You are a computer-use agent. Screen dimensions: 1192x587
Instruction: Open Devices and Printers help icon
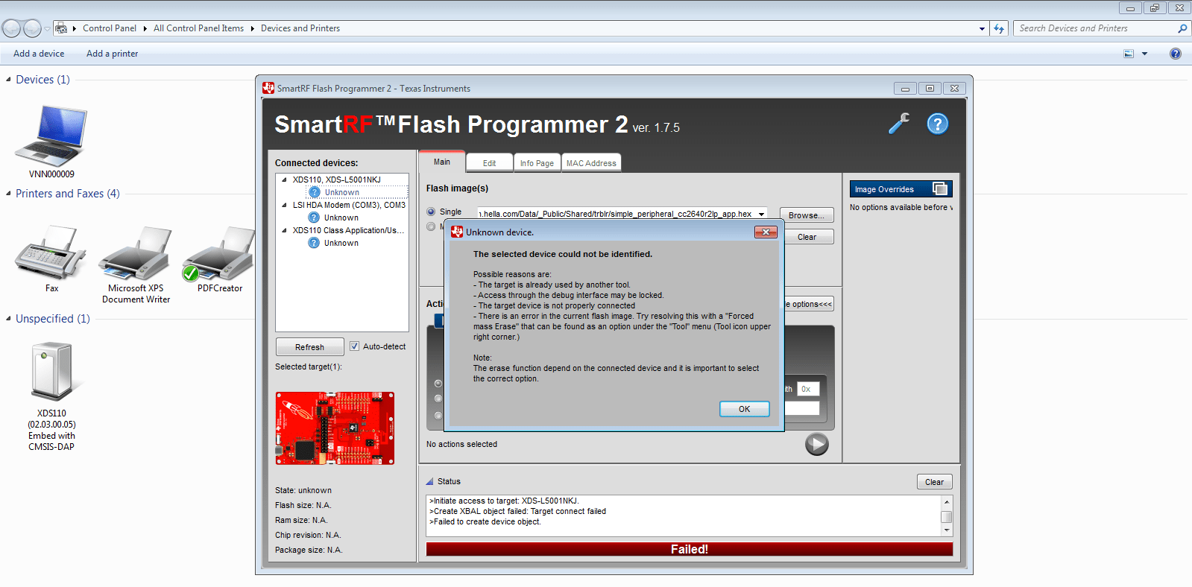pos(1176,54)
